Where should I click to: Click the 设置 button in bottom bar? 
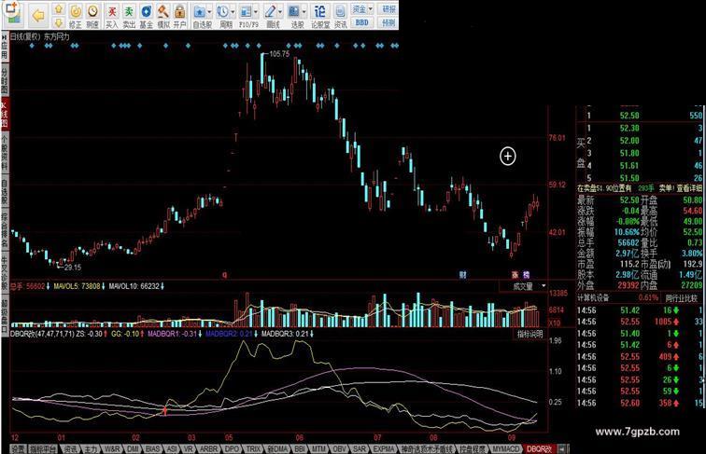point(18,449)
